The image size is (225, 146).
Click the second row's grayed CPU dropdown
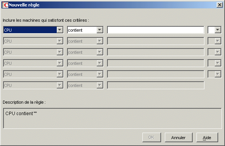point(33,41)
